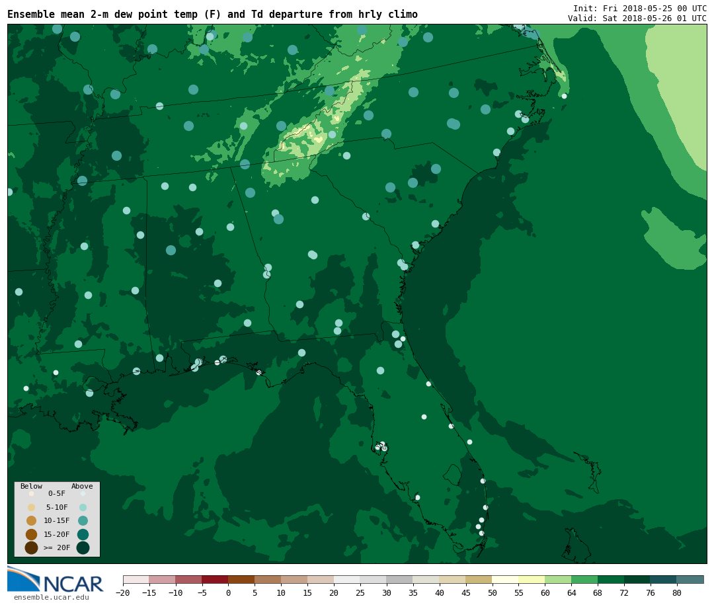Pick the dark green swatch between 72 and 76
This screenshot has width=714, height=605.
tap(637, 579)
